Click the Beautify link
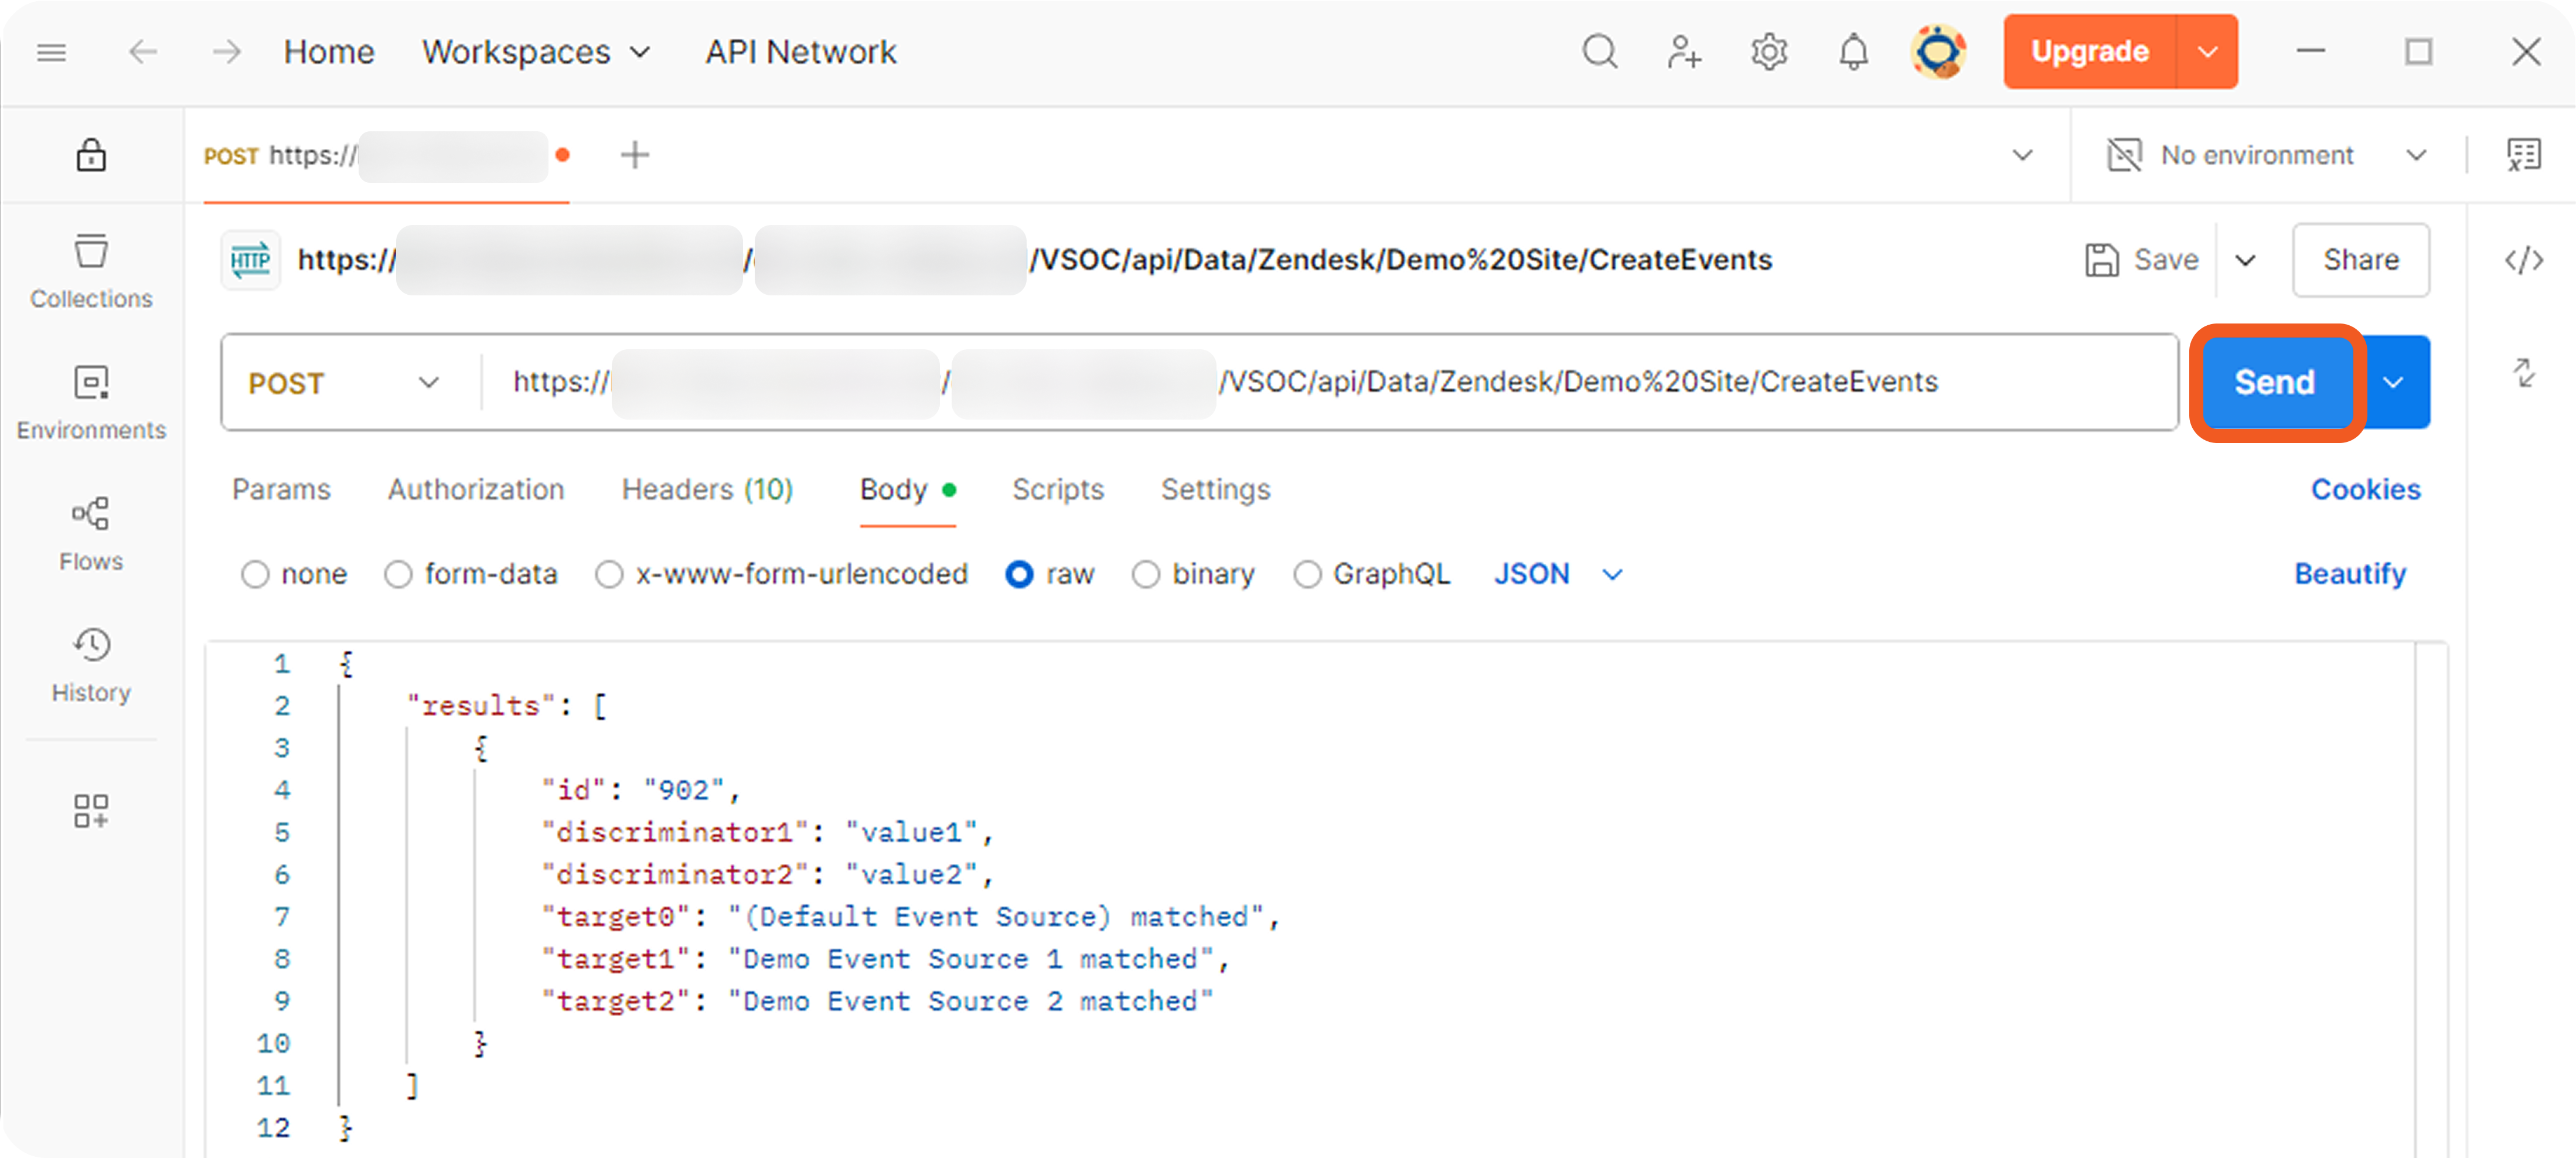 2349,574
